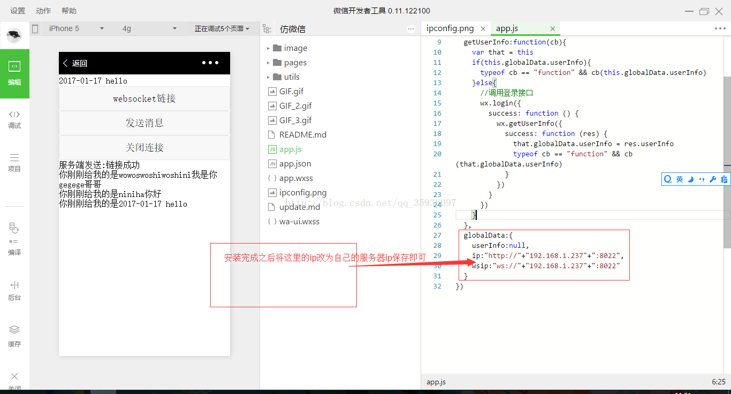The height and width of the screenshot is (394, 731).
Task: Toggle the IME punctuation mode icon
Action: click(702, 179)
